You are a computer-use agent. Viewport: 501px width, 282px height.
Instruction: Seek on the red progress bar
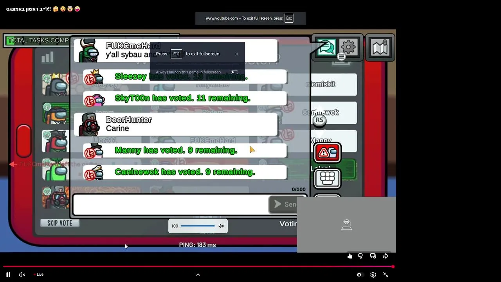[x=198, y=267]
